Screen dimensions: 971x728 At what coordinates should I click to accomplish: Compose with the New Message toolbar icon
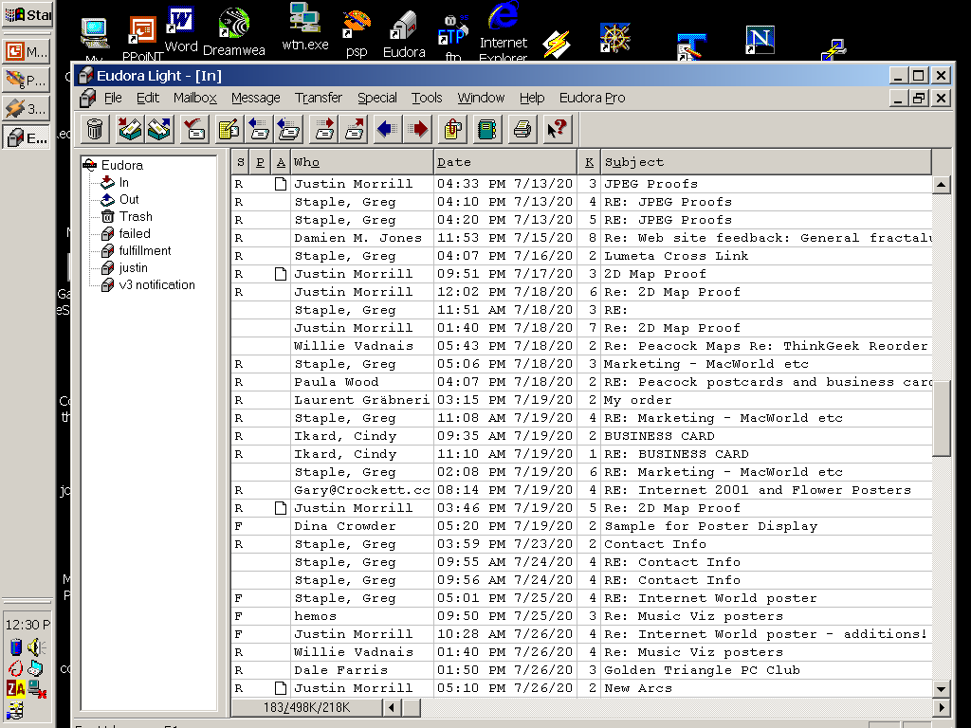click(229, 129)
